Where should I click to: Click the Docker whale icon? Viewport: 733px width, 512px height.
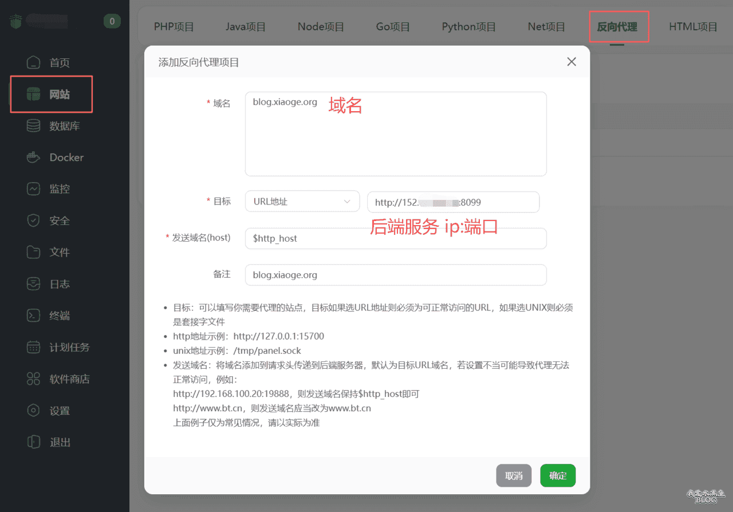[x=34, y=157]
